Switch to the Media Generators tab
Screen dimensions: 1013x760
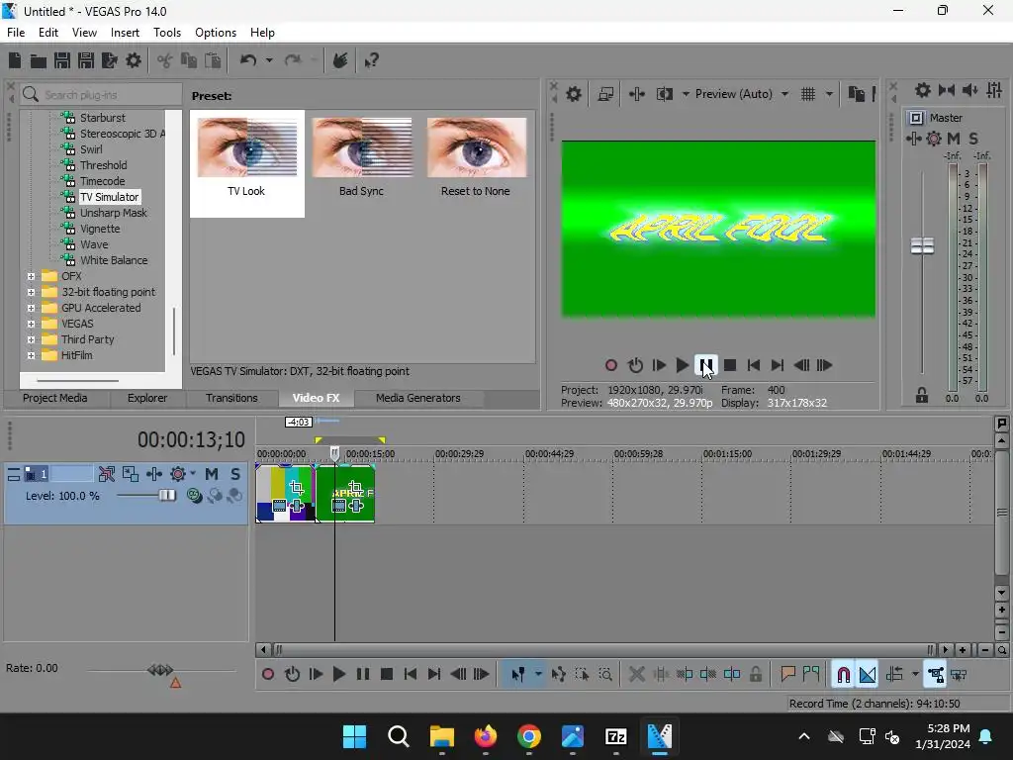pyautogui.click(x=418, y=398)
